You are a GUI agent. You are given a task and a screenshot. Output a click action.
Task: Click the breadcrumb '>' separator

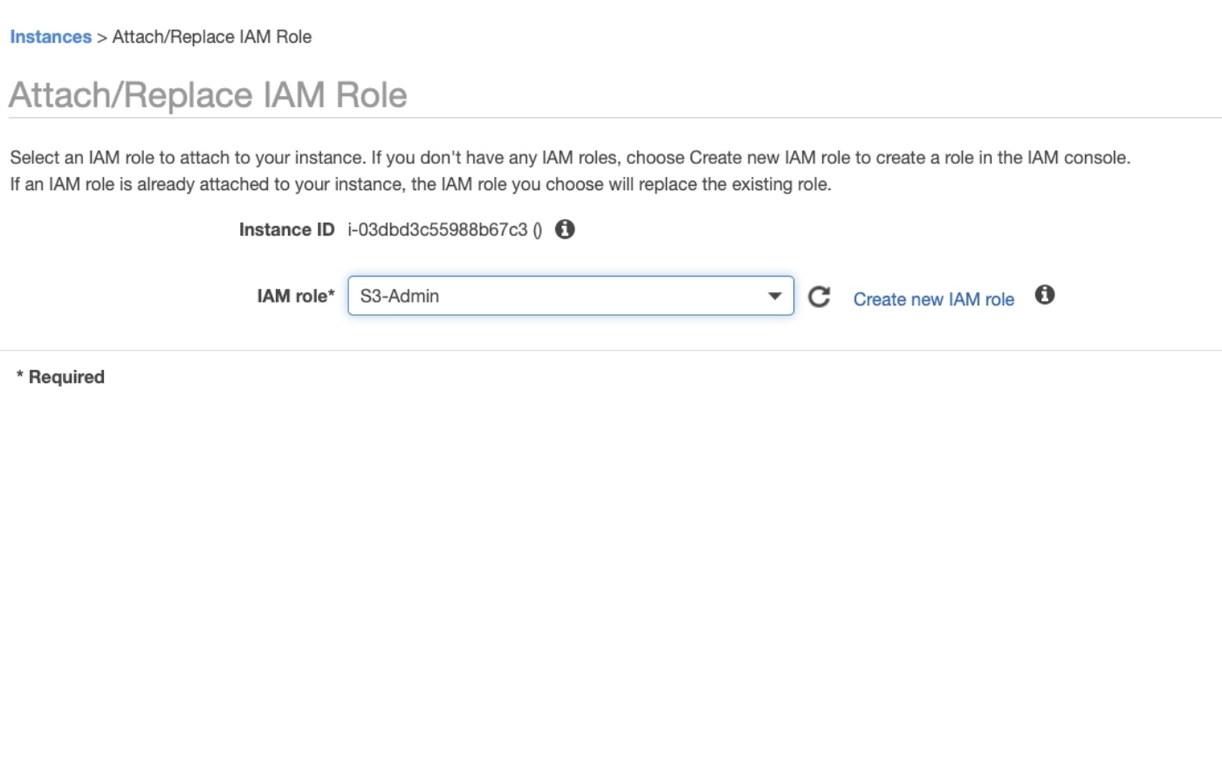pyautogui.click(x=101, y=38)
